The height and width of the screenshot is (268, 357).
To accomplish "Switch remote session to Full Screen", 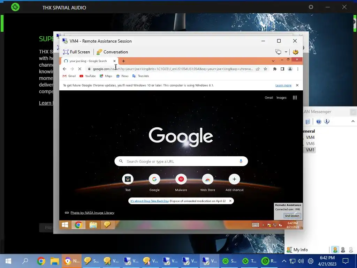I will (x=76, y=52).
